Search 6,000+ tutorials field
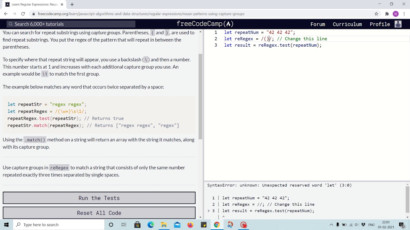The width and height of the screenshot is (410, 230). (71, 24)
